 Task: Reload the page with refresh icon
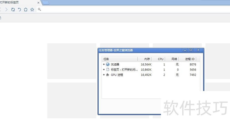[x=13, y=9]
